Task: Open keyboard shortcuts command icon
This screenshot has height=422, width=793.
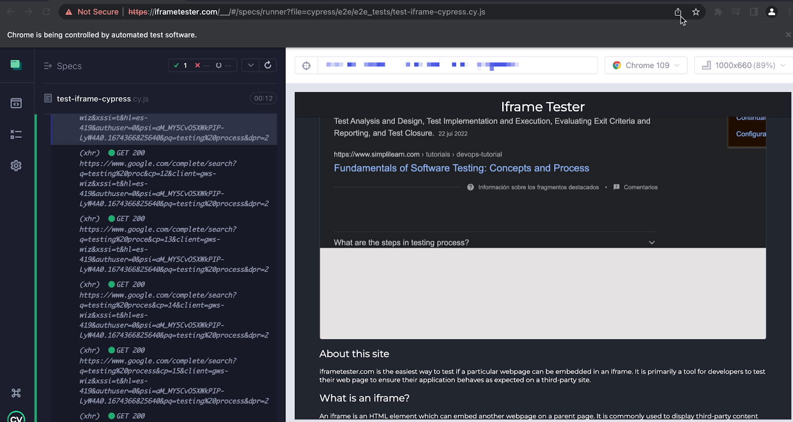Action: click(16, 393)
